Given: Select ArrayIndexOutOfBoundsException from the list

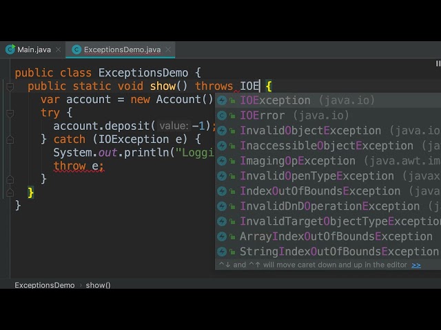Looking at the screenshot, I should point(328,236).
